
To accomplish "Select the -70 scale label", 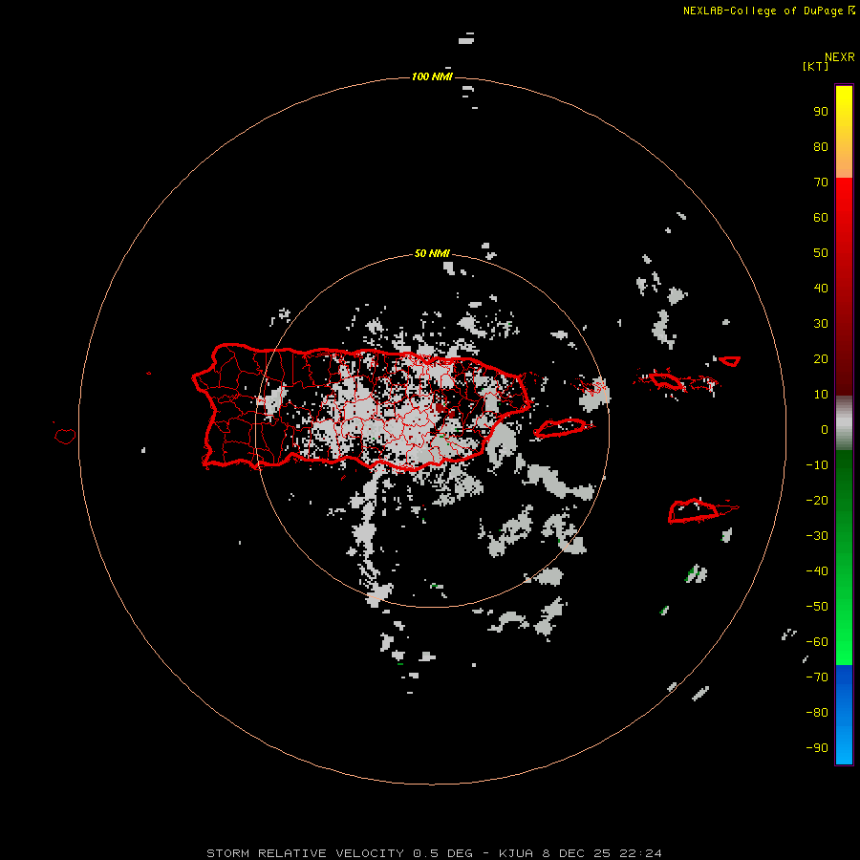I will (x=817, y=677).
